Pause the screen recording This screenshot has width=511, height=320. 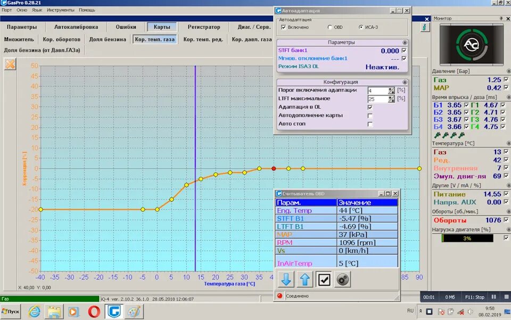(x=494, y=297)
